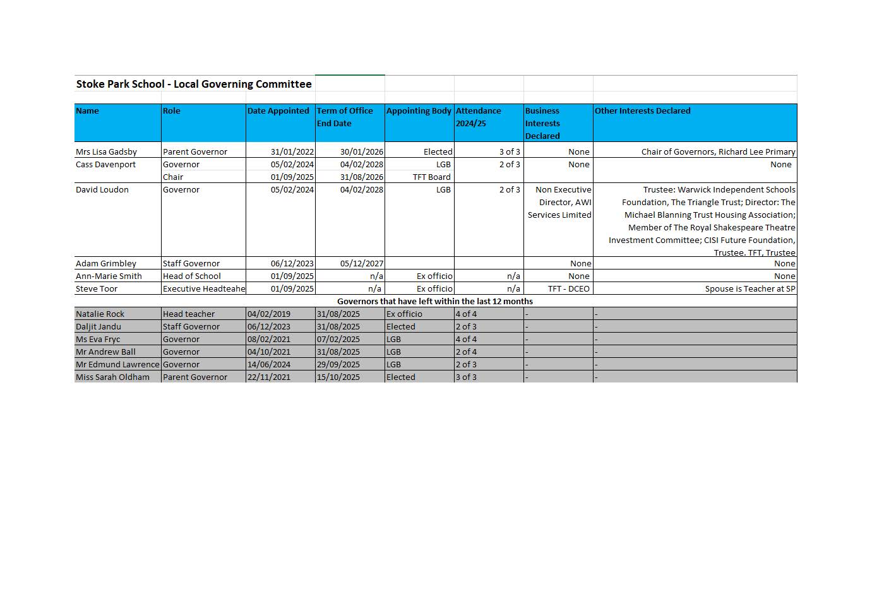Click the 'Mr Edmund Lawrence' name cell
Screen dimensions: 872x616
pos(117,365)
